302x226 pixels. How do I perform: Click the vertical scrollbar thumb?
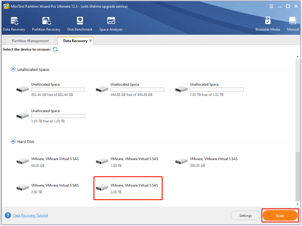click(297, 176)
